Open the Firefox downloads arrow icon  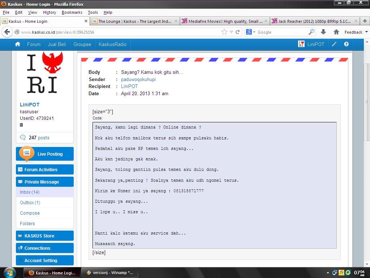[x=323, y=32]
